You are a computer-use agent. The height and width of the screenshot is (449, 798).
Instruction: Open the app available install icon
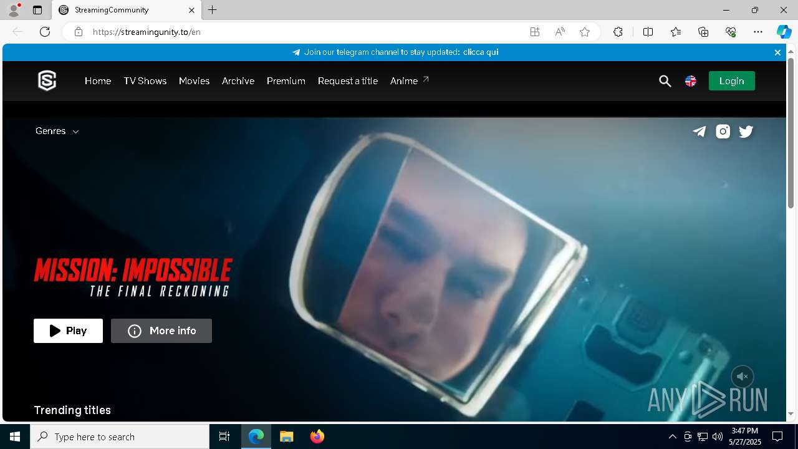click(x=535, y=32)
